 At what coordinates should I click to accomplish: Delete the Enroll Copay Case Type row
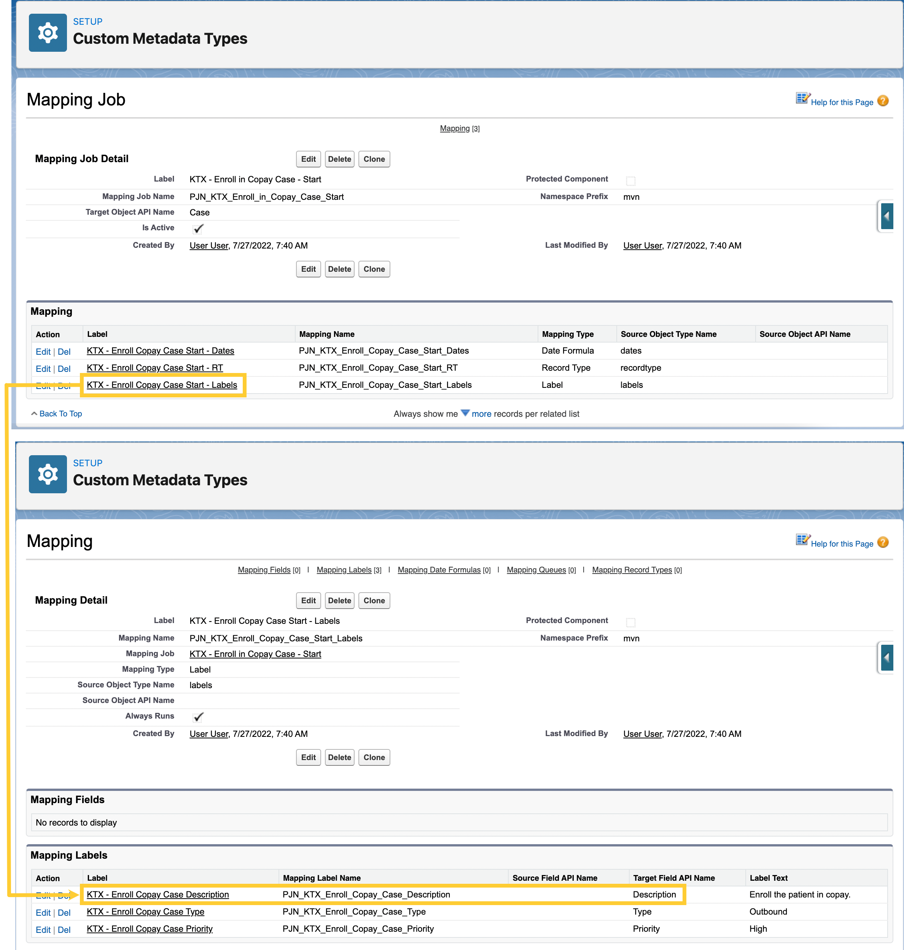(64, 913)
